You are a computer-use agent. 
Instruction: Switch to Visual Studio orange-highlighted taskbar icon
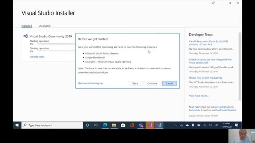tap(150, 125)
